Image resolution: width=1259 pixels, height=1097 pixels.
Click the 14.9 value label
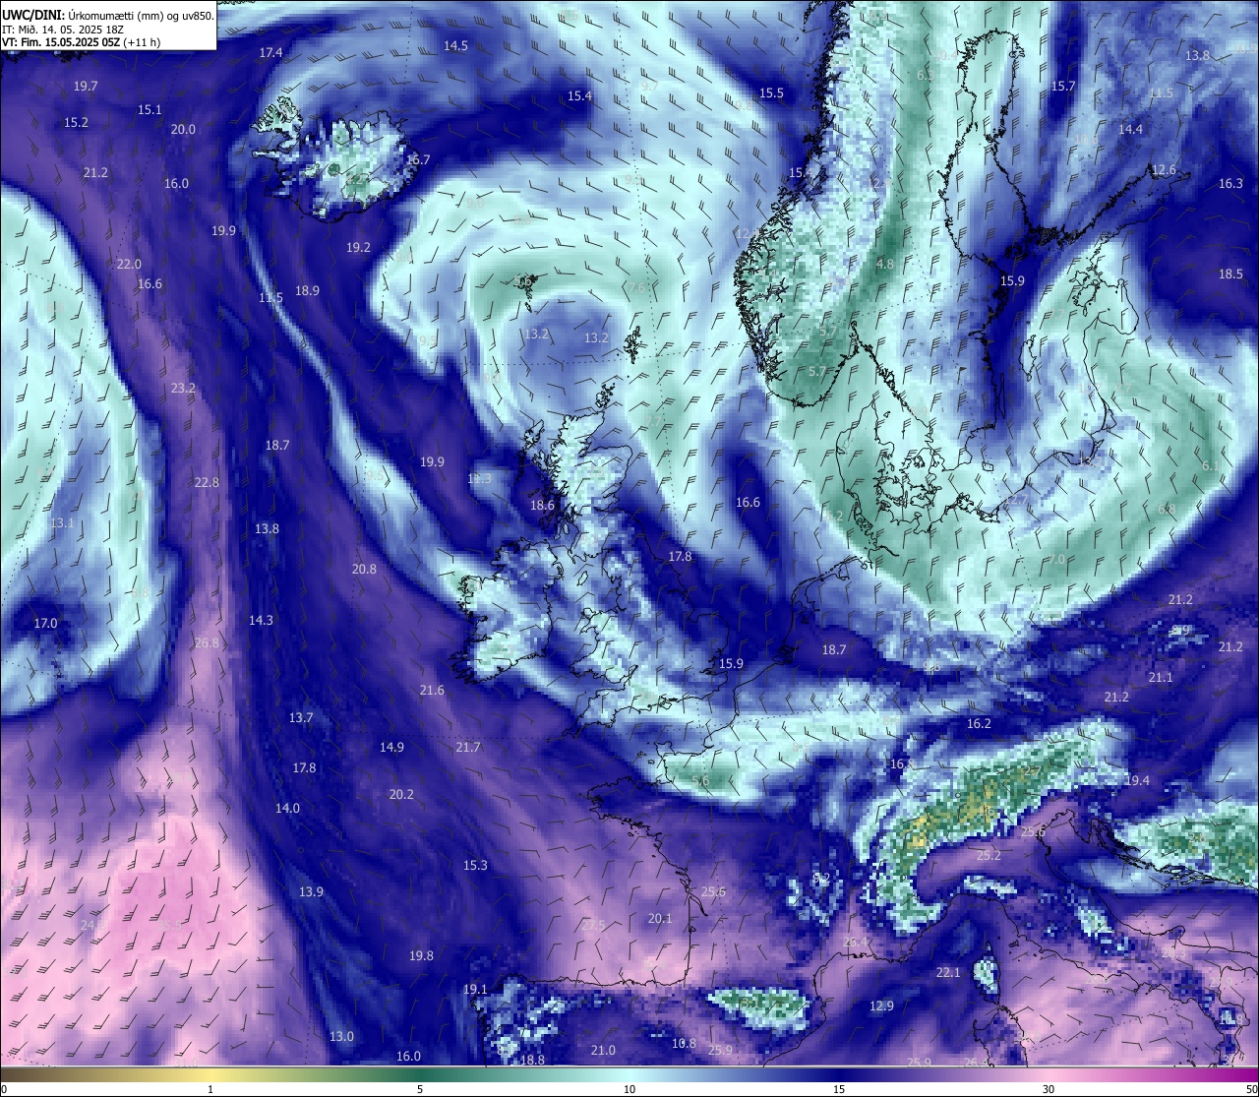pos(391,748)
